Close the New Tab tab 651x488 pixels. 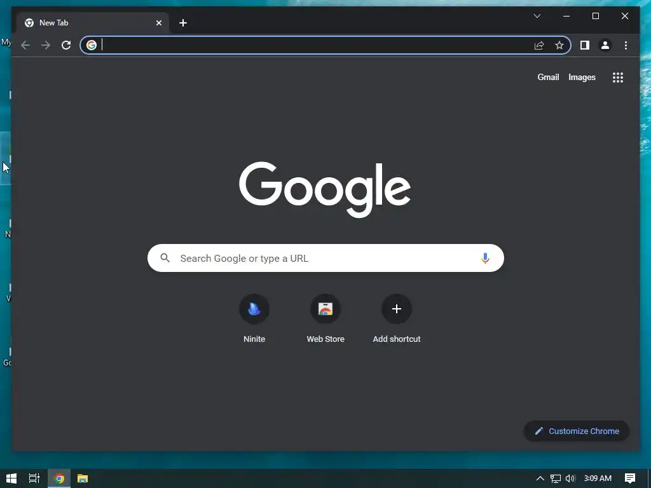(158, 24)
